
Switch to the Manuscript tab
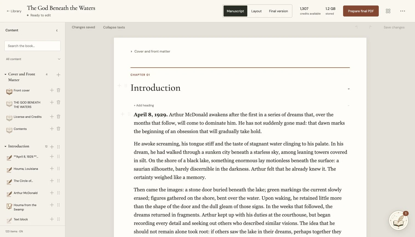pyautogui.click(x=235, y=11)
